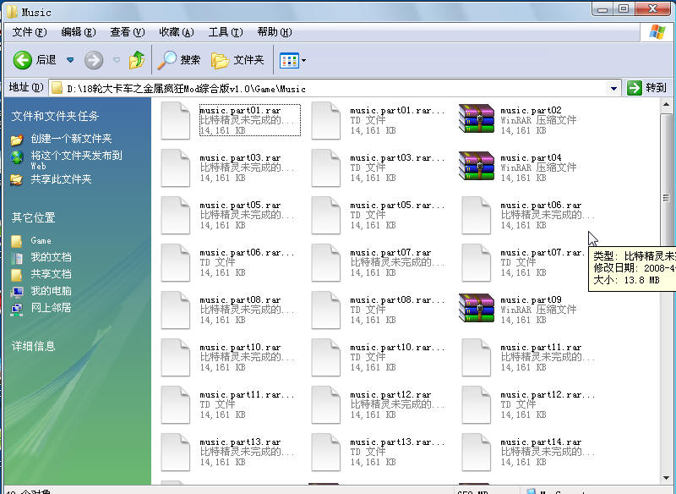
Task: Show the Folders (文件夹) tree pane
Action: click(238, 60)
